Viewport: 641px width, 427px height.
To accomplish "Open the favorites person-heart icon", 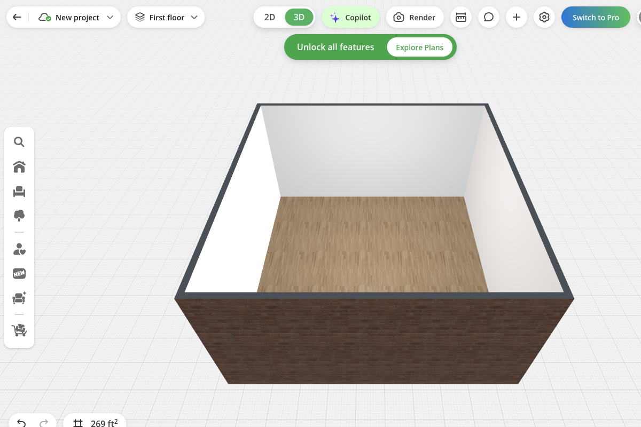I will pos(19,249).
